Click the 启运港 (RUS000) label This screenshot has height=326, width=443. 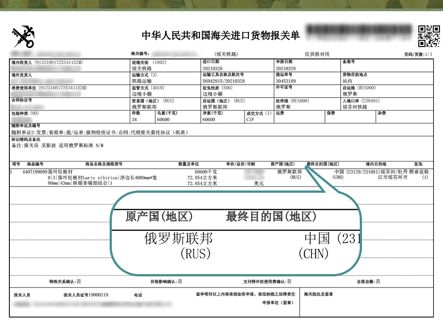(359, 88)
